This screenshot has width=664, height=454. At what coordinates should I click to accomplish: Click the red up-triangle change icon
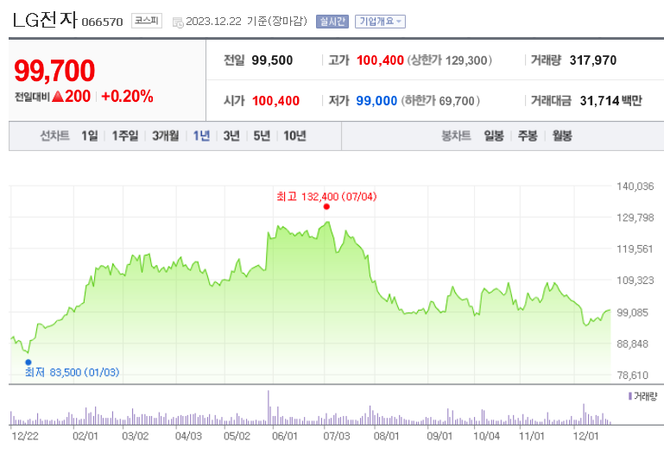coord(58,97)
